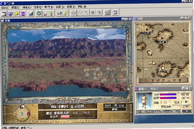Open the last menu in the menu bar
This screenshot has width=194, height=129.
82,7
